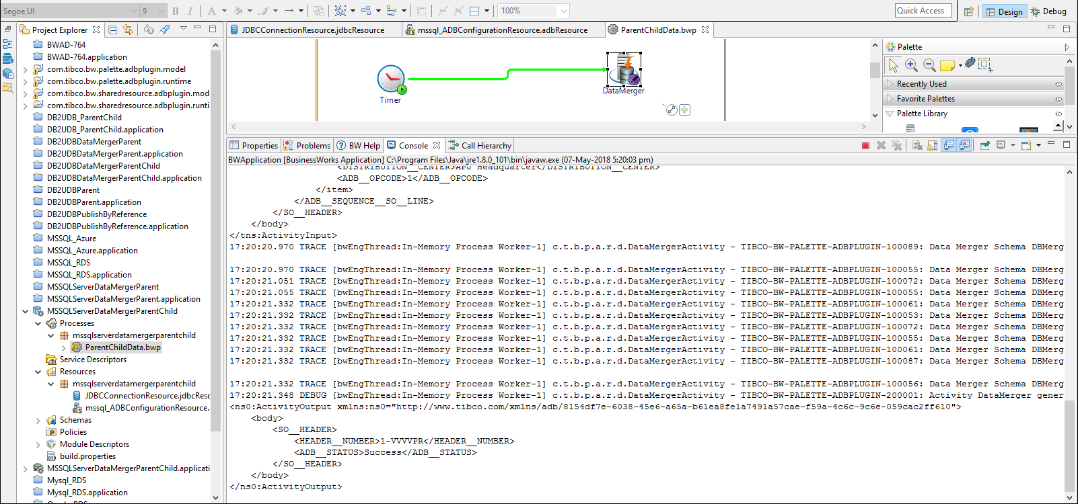The width and height of the screenshot is (1078, 504).
Task: Collapse the Processes folder
Action: 38,323
